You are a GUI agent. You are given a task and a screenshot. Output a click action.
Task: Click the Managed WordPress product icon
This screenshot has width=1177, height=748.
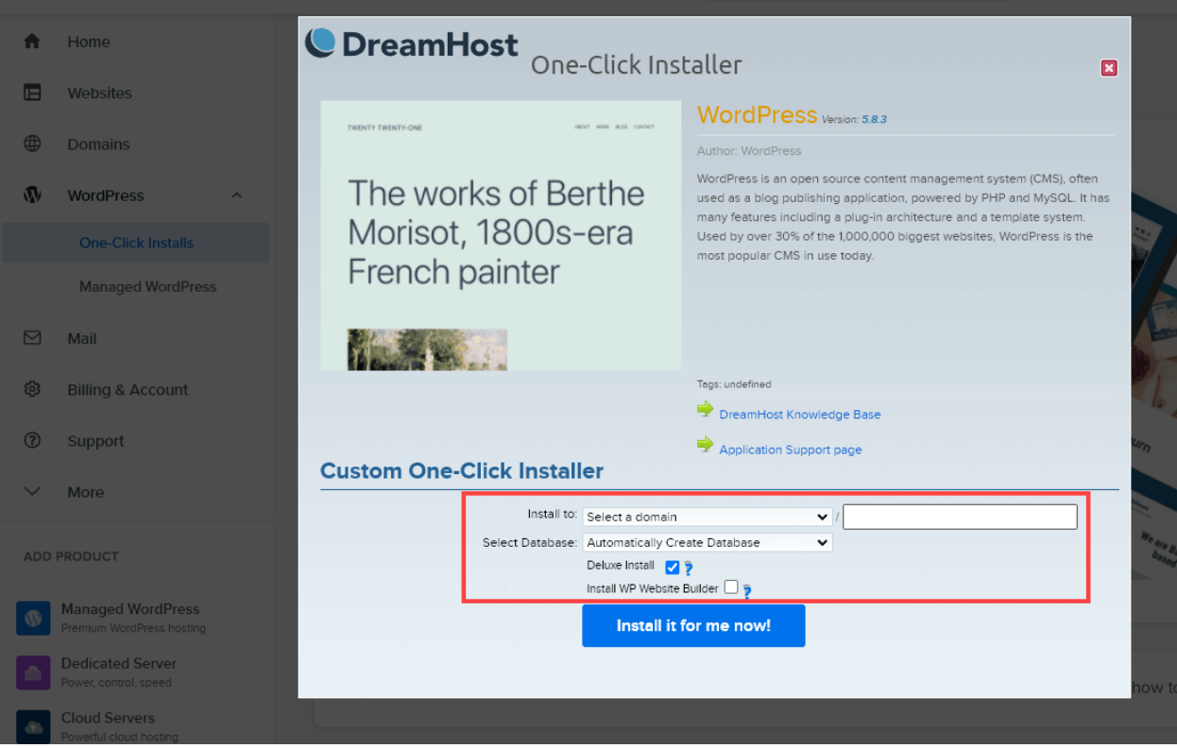(32, 618)
